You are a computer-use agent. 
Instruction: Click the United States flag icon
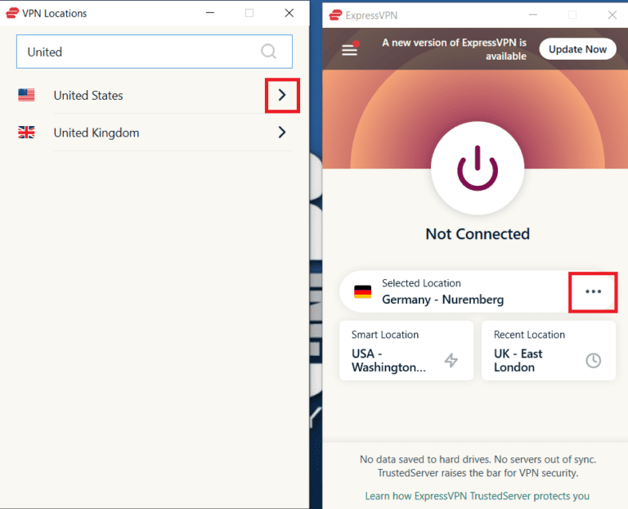tap(26, 95)
